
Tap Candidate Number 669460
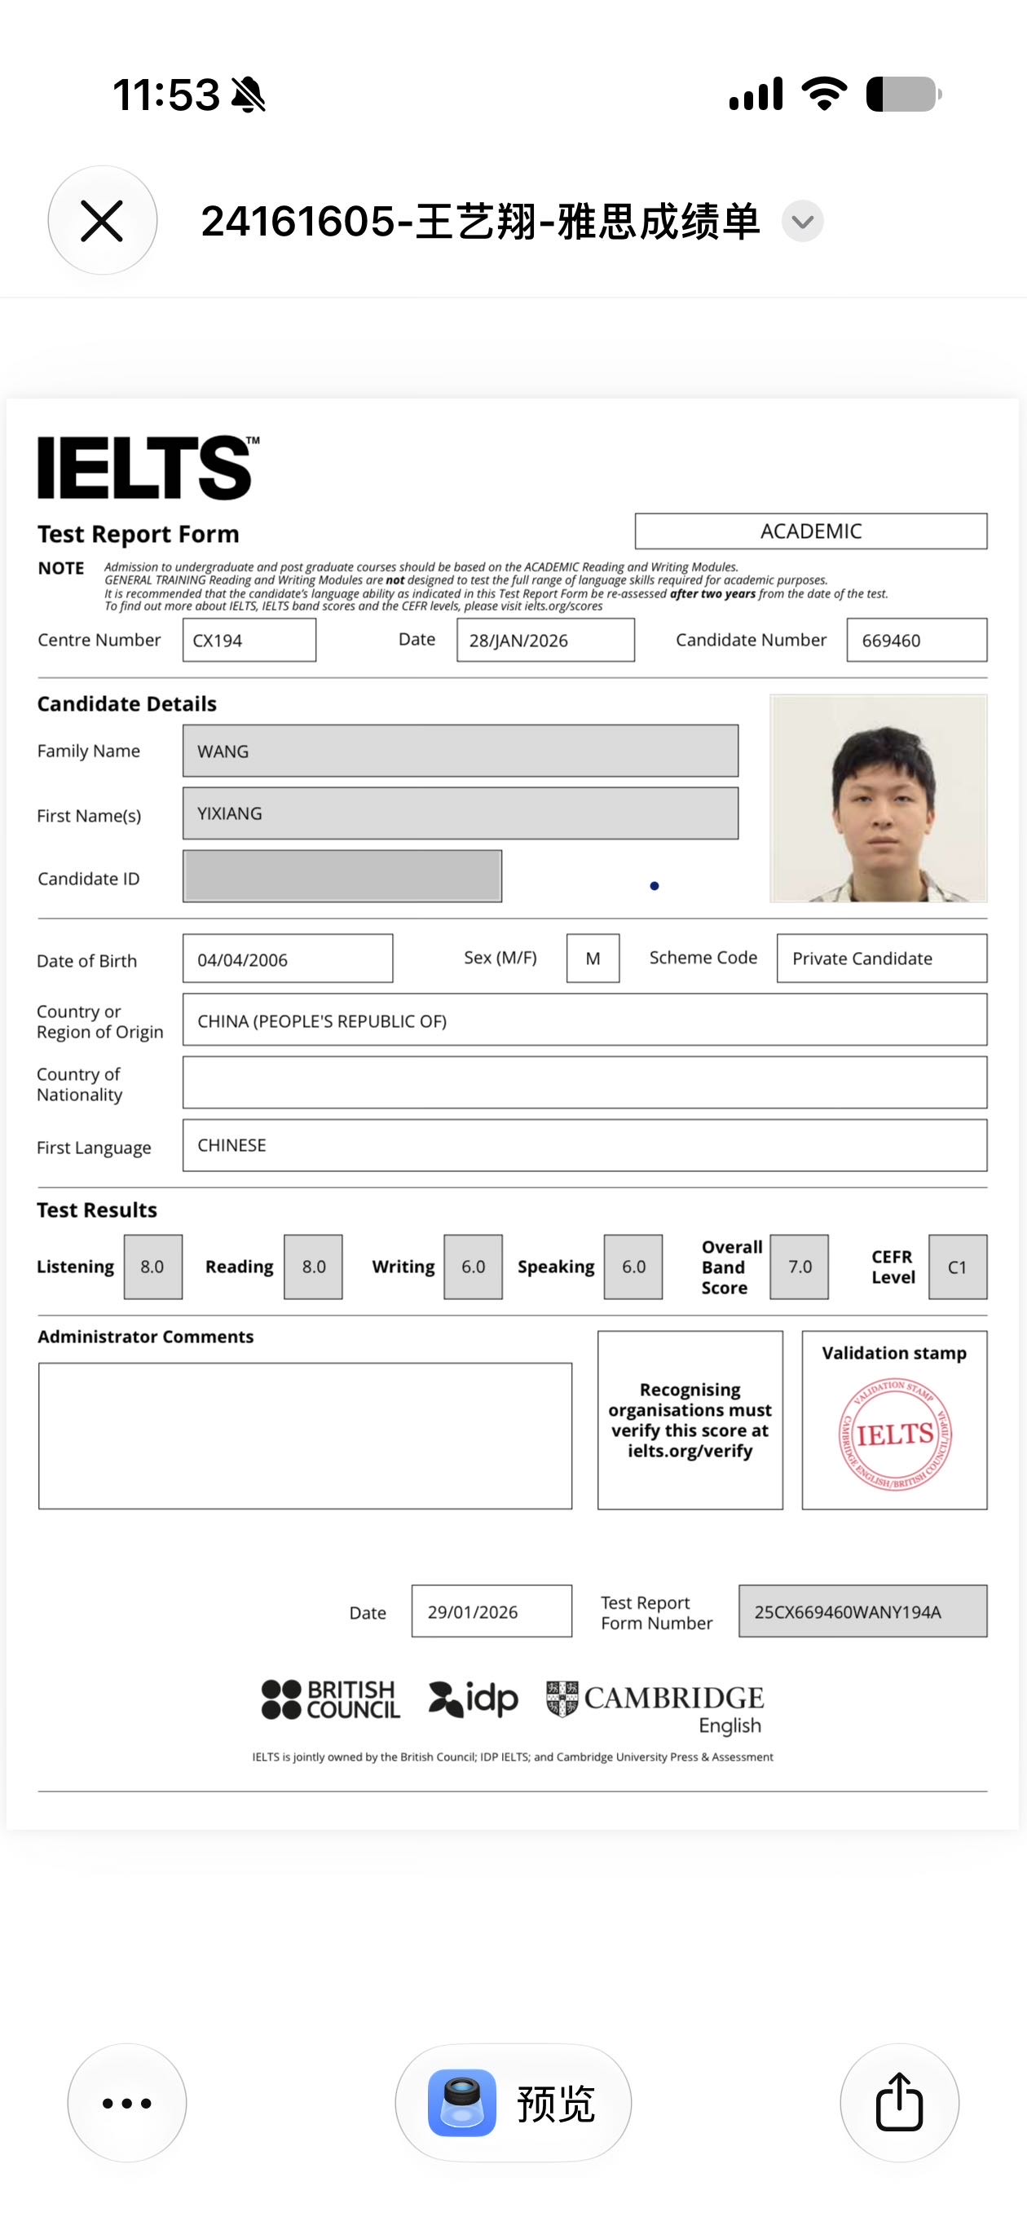tap(917, 641)
